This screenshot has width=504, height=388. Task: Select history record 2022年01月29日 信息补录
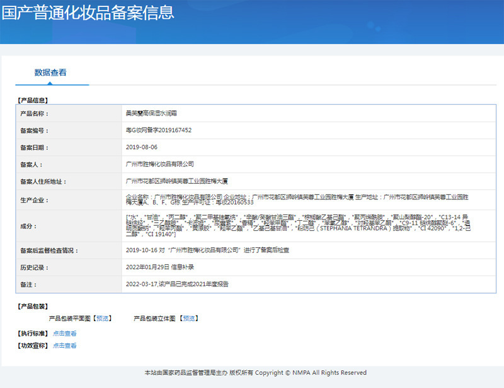pos(160,267)
